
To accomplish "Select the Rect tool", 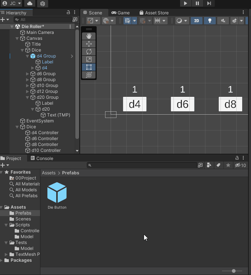I will click(89, 67).
